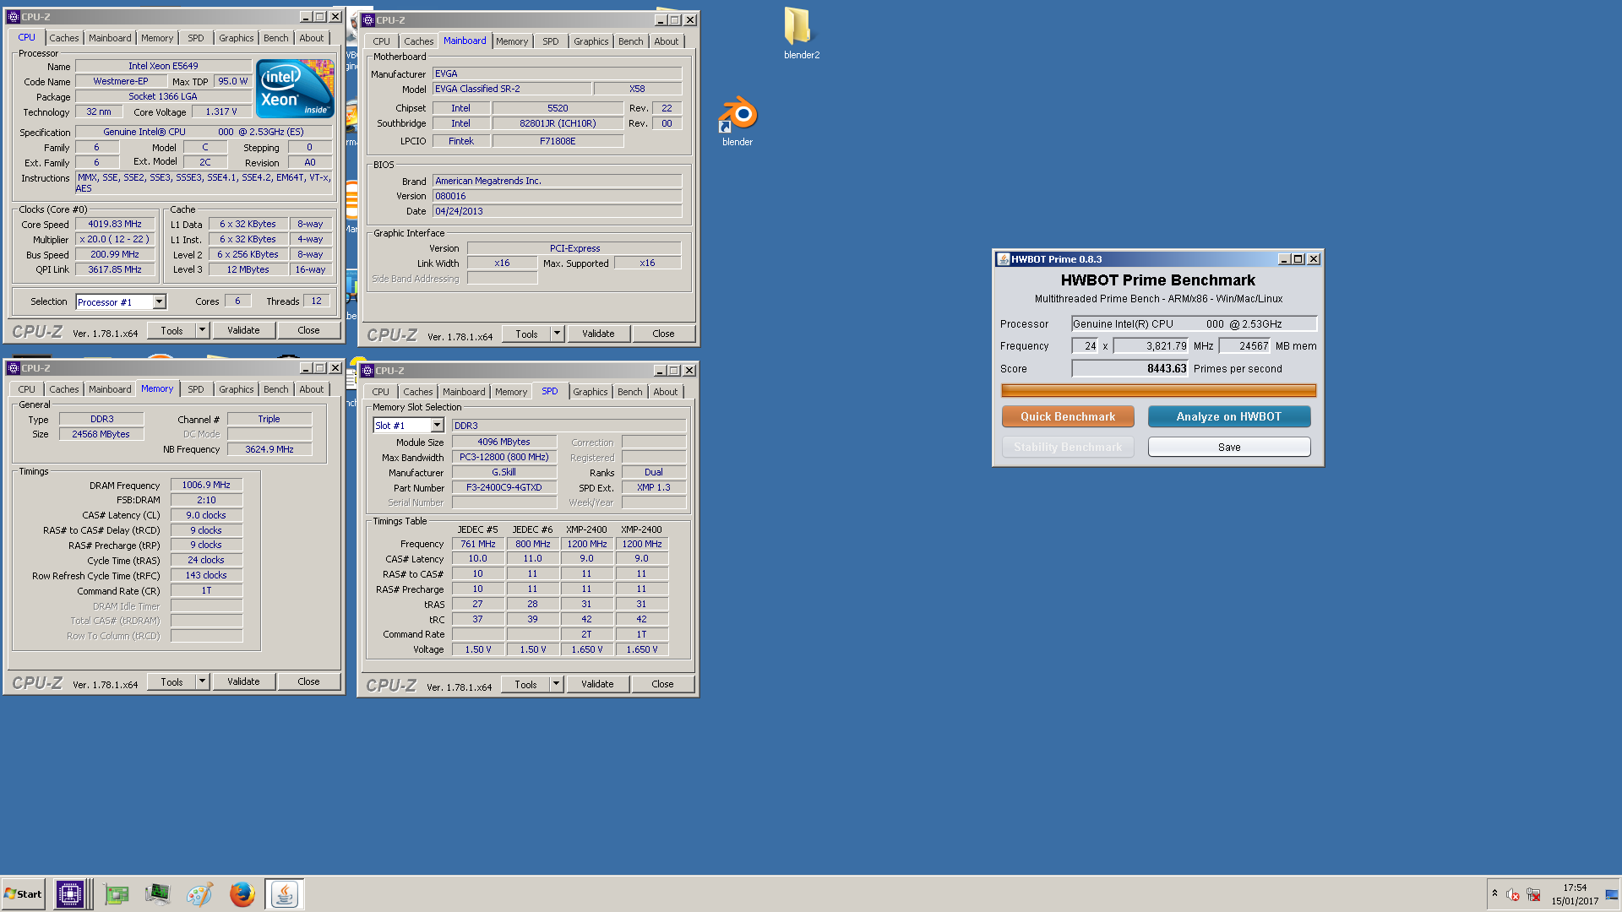Click the title icon of Mainboard window

pyautogui.click(x=367, y=20)
